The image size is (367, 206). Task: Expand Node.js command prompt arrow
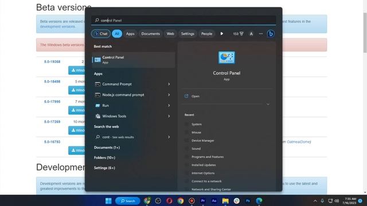point(169,95)
